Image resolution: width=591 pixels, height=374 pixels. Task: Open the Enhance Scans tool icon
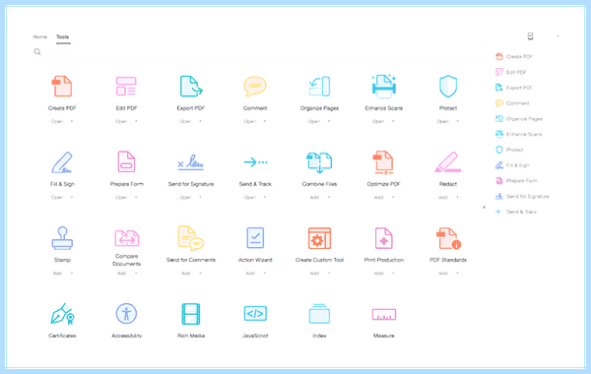coord(384,87)
